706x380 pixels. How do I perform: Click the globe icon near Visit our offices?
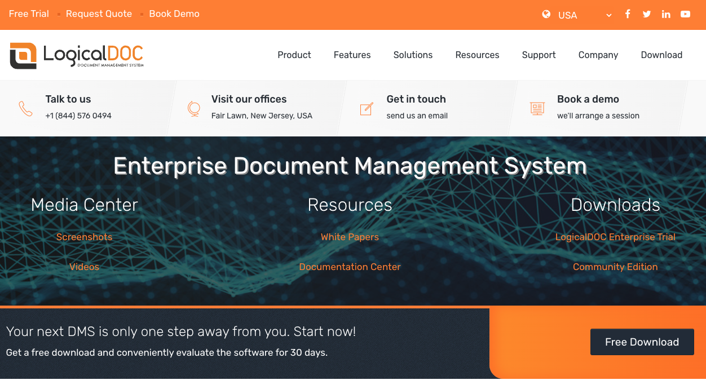coord(194,108)
